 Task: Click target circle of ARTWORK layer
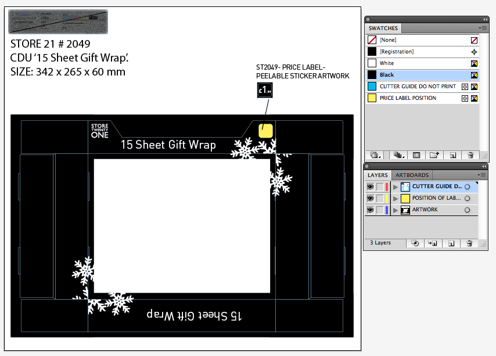467,210
